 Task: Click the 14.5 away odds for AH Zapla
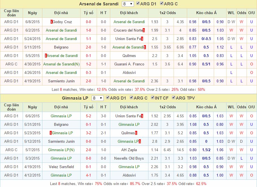[180, 150]
